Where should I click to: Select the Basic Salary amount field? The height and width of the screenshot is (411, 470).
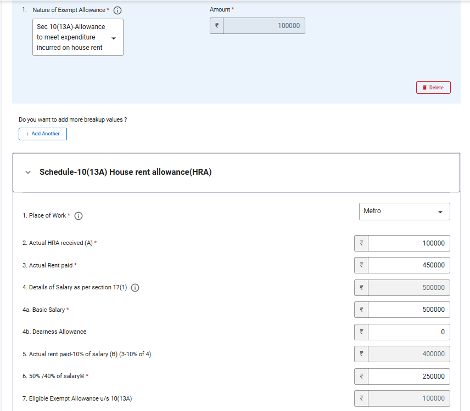[409, 310]
